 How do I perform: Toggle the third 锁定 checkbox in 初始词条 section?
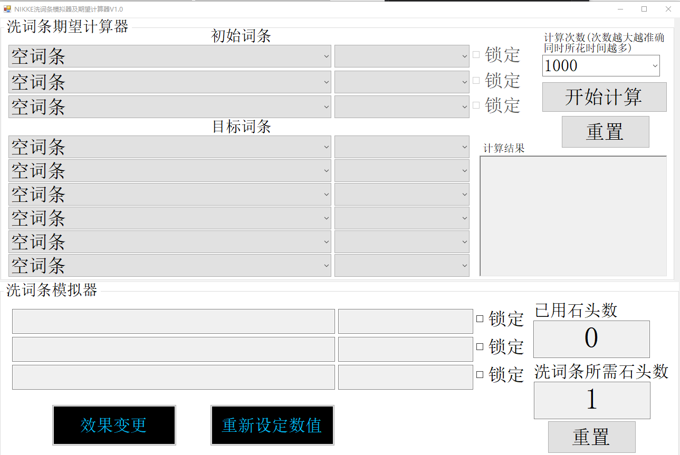pyautogui.click(x=476, y=104)
